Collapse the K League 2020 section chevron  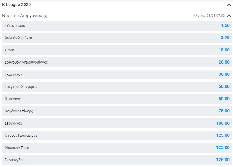pos(229,5)
